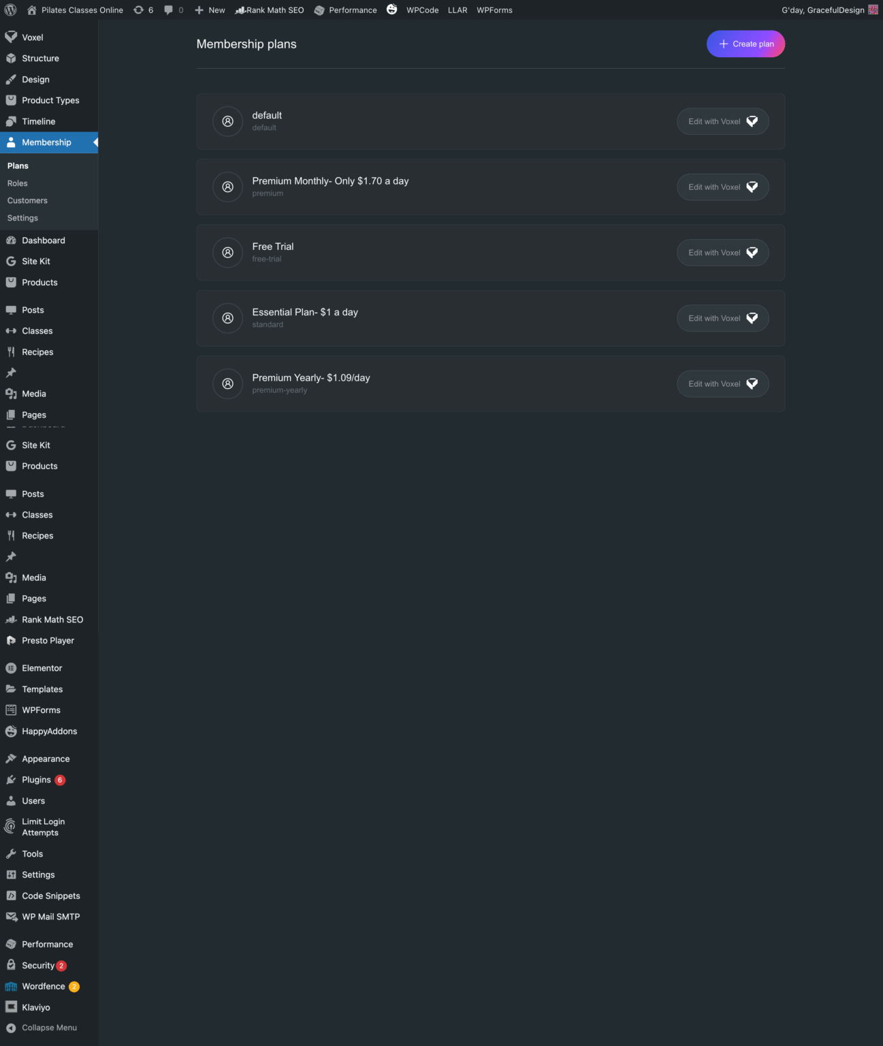Click the Klaviyo icon in sidebar
The image size is (883, 1046).
click(11, 1007)
